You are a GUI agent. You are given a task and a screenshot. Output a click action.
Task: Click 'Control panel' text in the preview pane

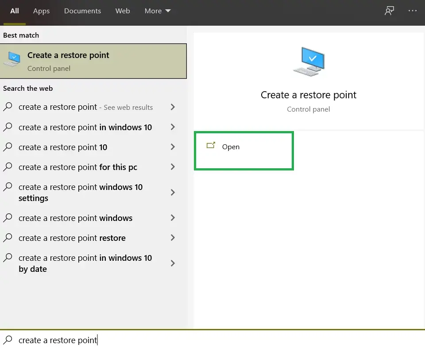pyautogui.click(x=309, y=109)
